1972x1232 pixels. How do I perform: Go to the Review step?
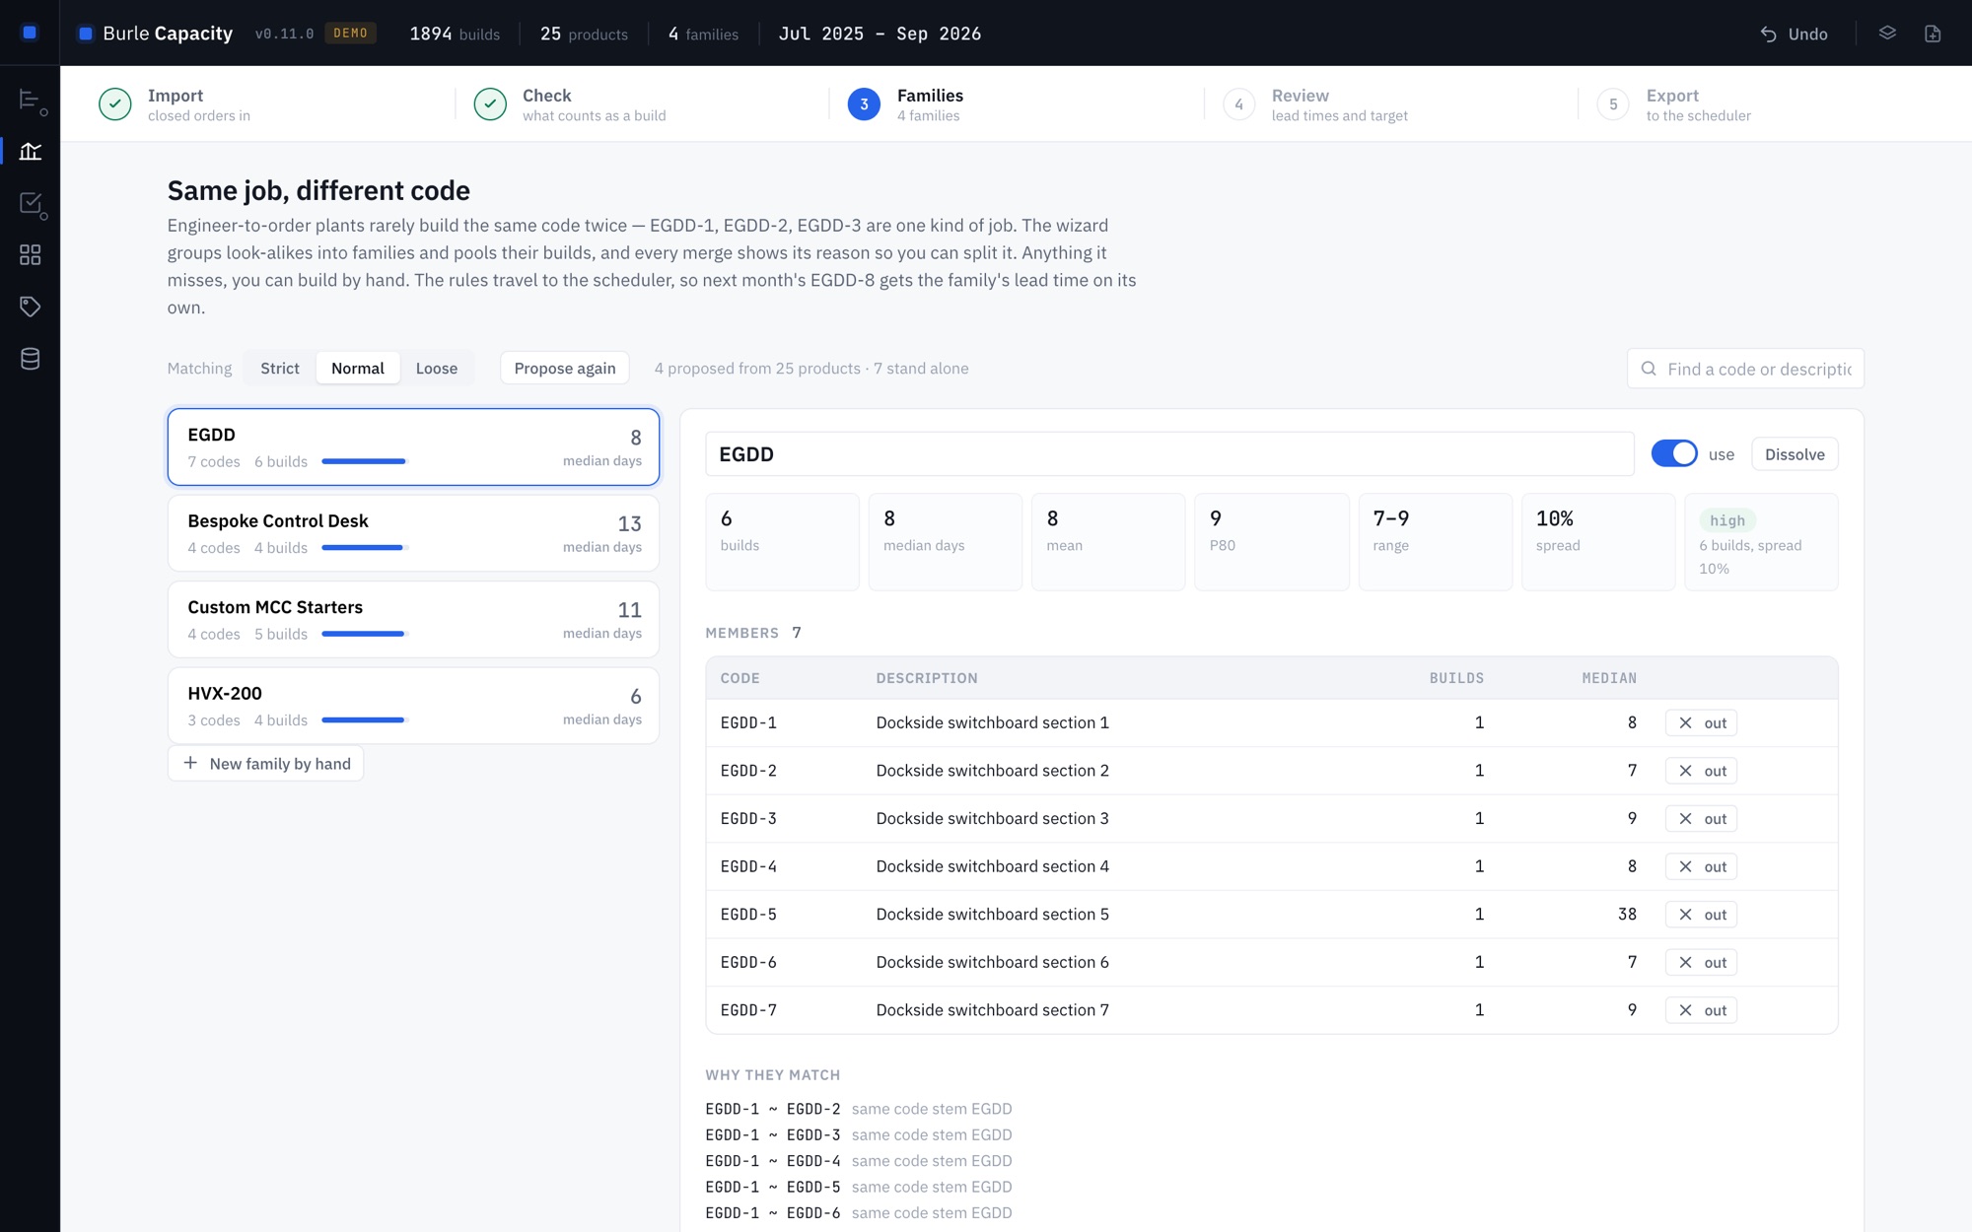[1315, 103]
